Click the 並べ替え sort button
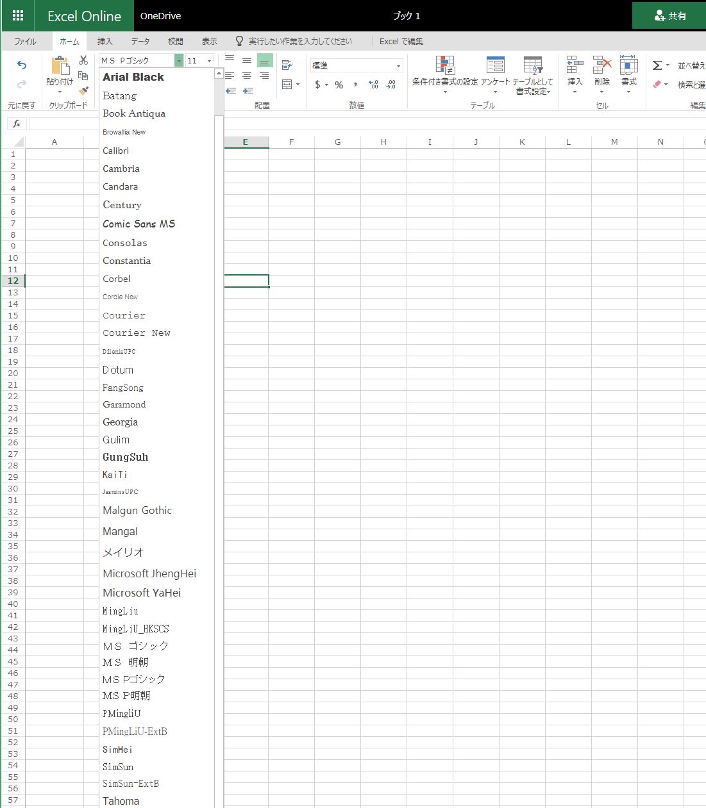 tap(691, 65)
